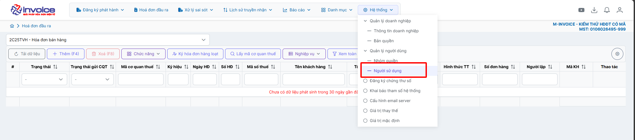Screen dimensions: 635x140
Task: Select Đăng ký chứng thư số option
Action: point(390,81)
